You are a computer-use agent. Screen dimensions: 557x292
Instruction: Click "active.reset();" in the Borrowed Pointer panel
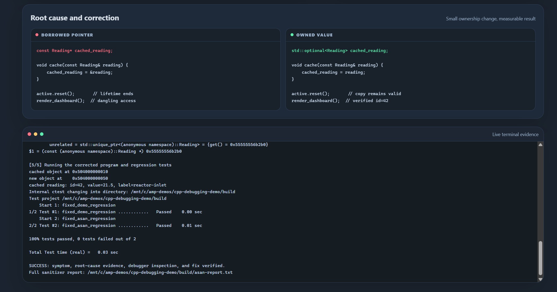(56, 94)
